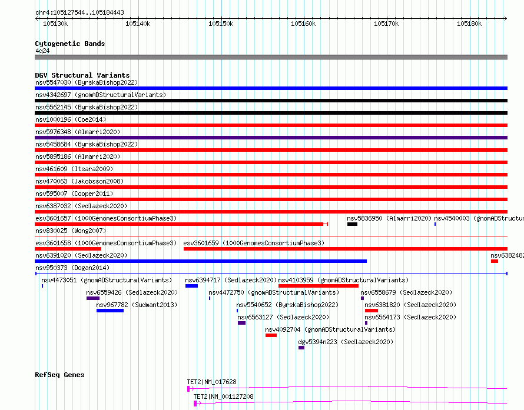
Task: Click the esv3601659 variant label
Action: coord(254,243)
